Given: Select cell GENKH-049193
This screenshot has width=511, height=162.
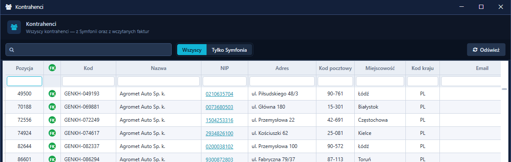Looking at the screenshot, I should coord(88,94).
